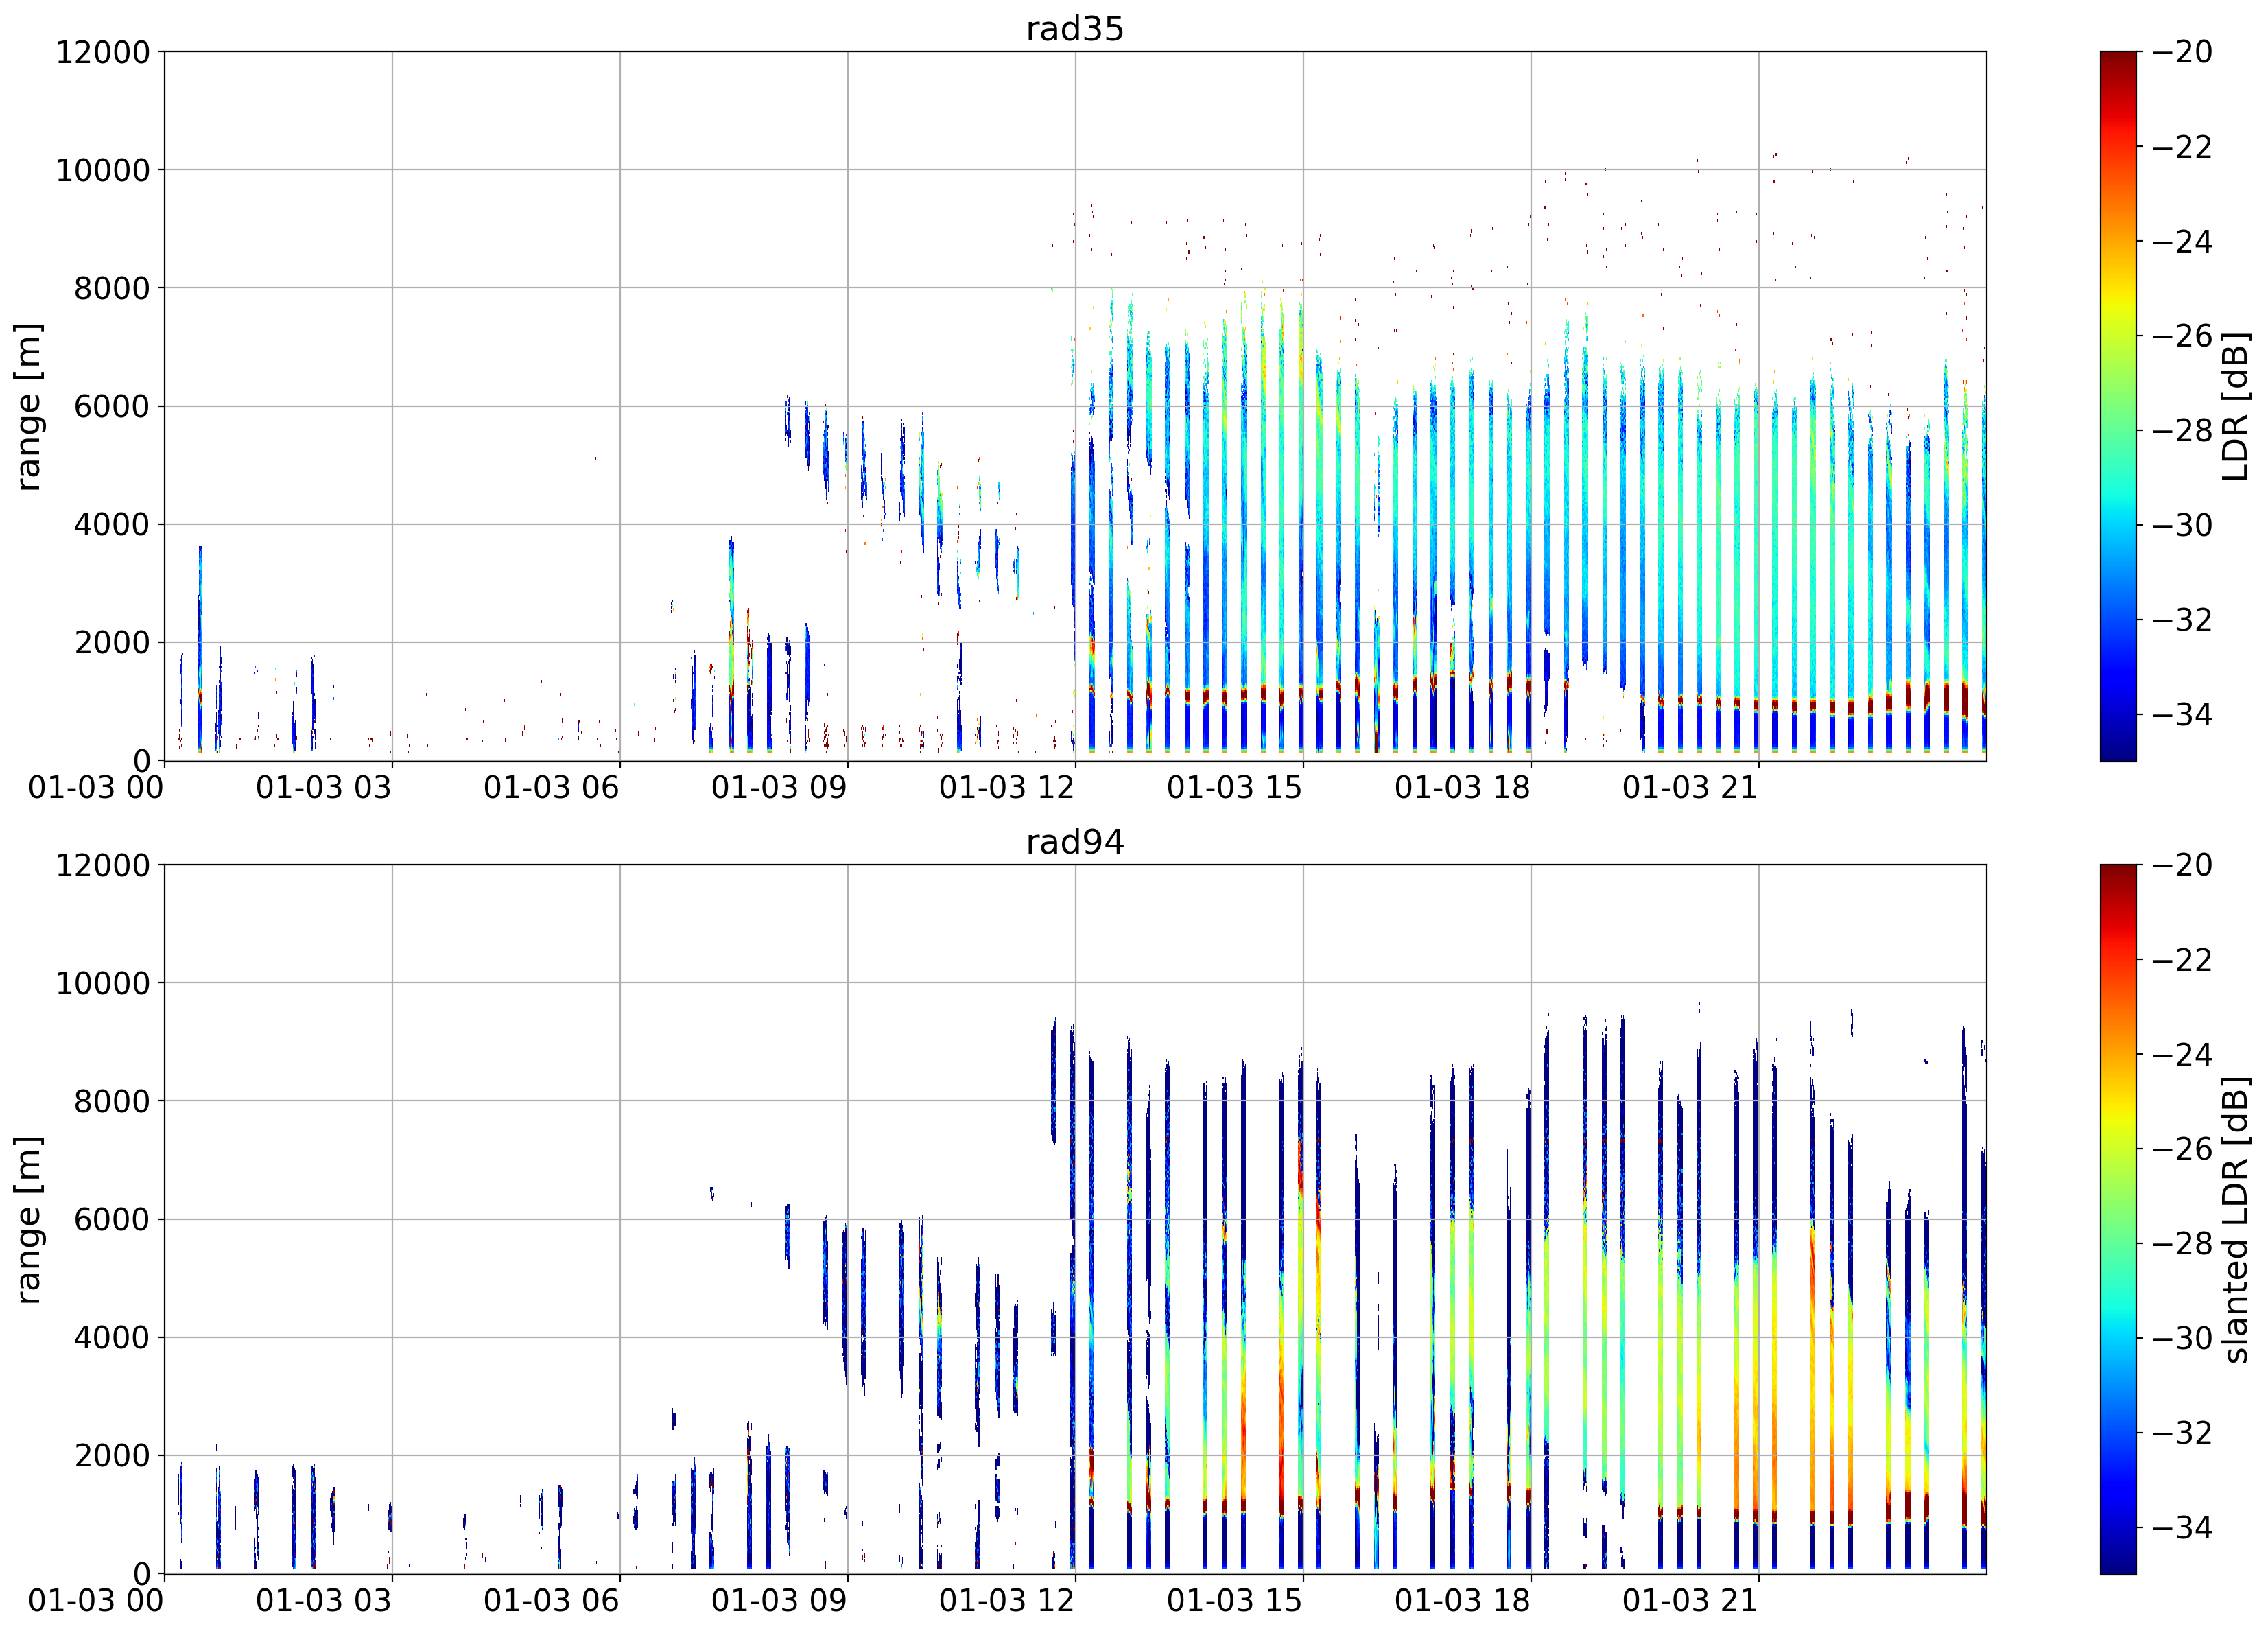Click the color gradient bar beside the rad94 plot
The width and height of the screenshot is (2268, 1631).
pyautogui.click(x=2118, y=1219)
